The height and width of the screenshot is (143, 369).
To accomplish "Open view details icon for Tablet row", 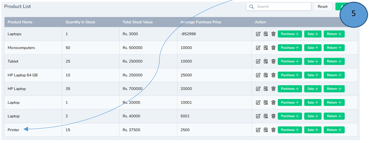I will [266, 61].
